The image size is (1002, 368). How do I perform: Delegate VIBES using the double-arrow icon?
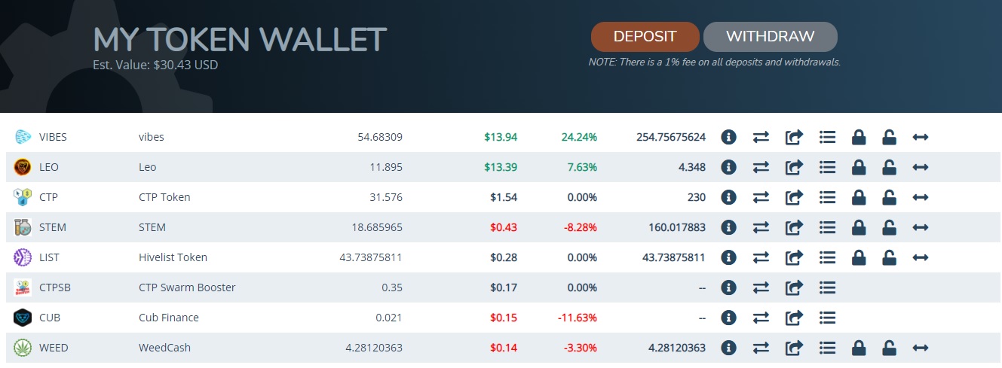coord(920,137)
